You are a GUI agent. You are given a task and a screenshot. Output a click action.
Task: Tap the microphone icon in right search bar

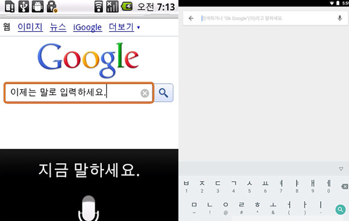pos(339,18)
